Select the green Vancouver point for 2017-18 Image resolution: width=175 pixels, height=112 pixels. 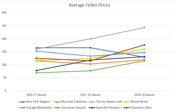coord(90,71)
